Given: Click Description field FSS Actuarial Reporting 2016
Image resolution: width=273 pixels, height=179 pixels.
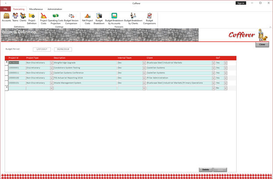Looking at the screenshot, I should [x=85, y=78].
